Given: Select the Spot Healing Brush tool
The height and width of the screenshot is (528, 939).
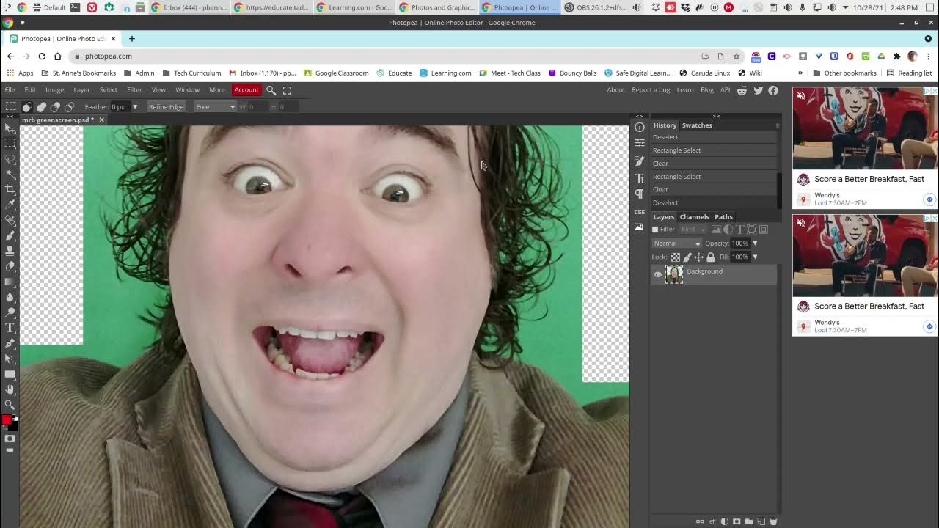Looking at the screenshot, I should point(10,220).
